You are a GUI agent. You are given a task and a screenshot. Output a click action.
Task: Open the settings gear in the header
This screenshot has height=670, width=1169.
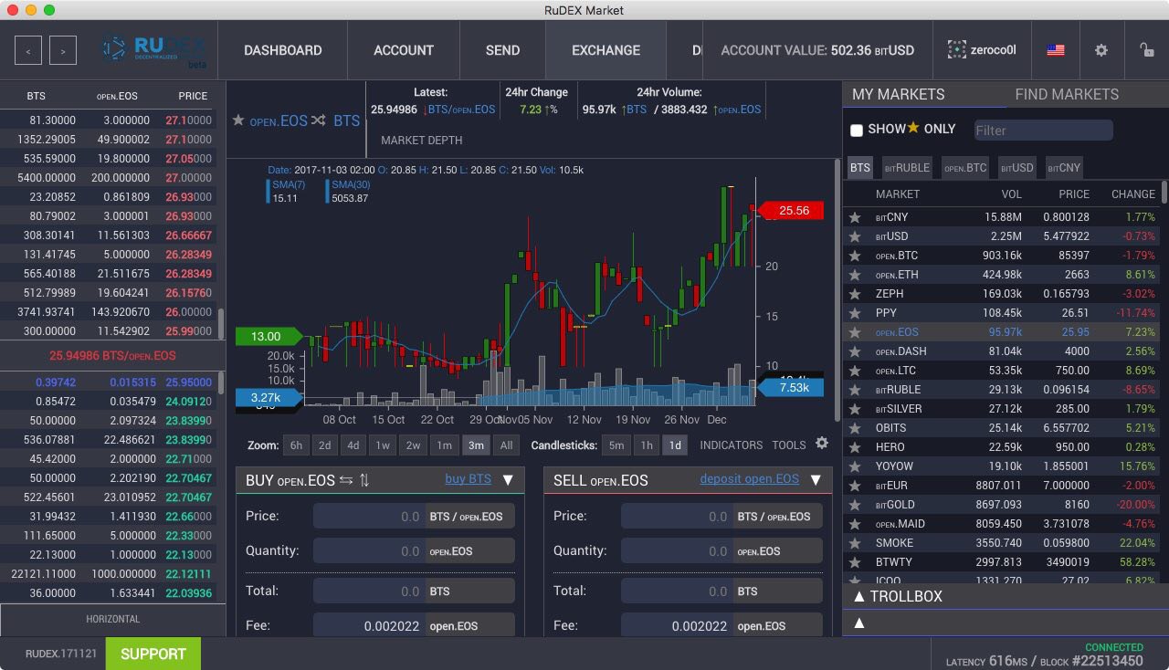coord(1101,50)
